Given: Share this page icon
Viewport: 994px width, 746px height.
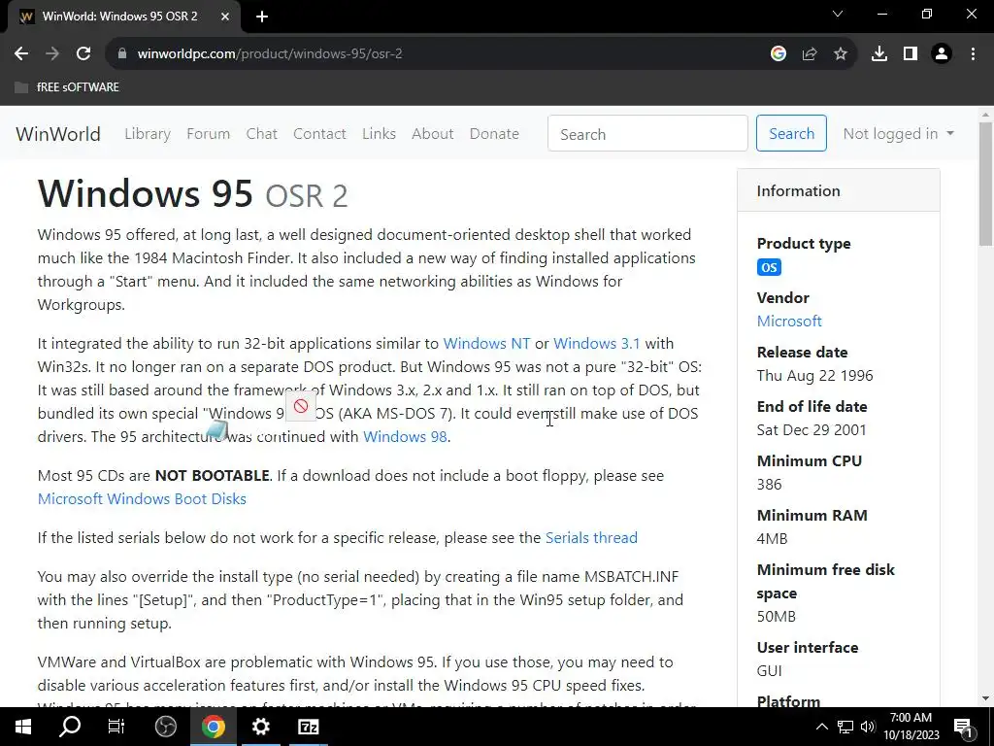Looking at the screenshot, I should click(x=810, y=54).
